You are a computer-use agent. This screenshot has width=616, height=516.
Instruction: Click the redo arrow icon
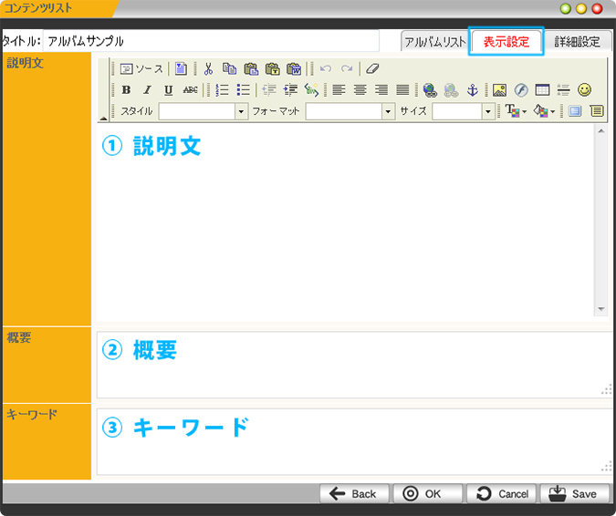click(347, 69)
